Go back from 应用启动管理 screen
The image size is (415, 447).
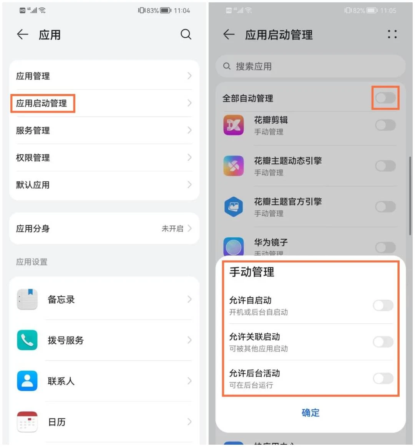[229, 35]
